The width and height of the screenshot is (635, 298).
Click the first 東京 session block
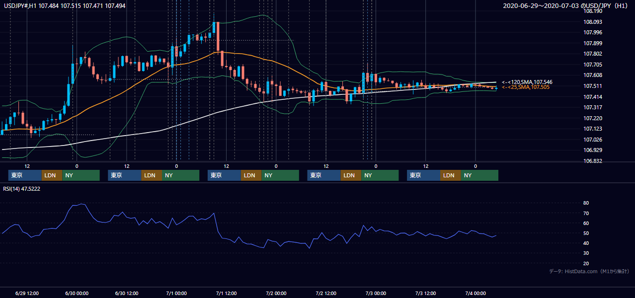coord(25,175)
